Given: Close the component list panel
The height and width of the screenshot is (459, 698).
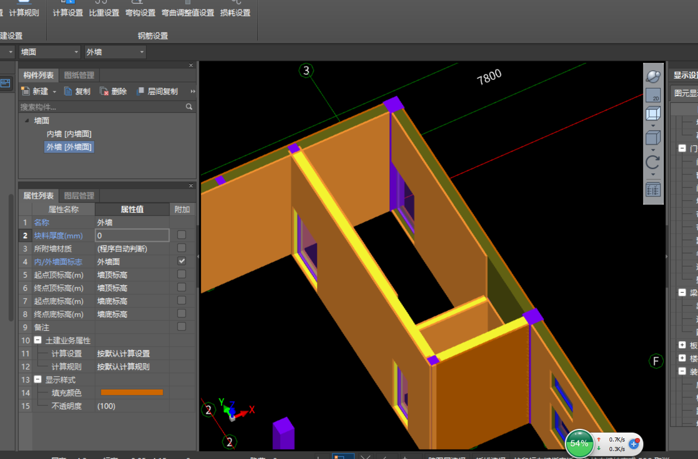Looking at the screenshot, I should click(x=191, y=65).
